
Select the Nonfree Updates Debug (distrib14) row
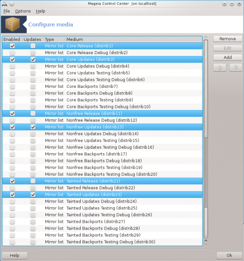tap(102, 134)
